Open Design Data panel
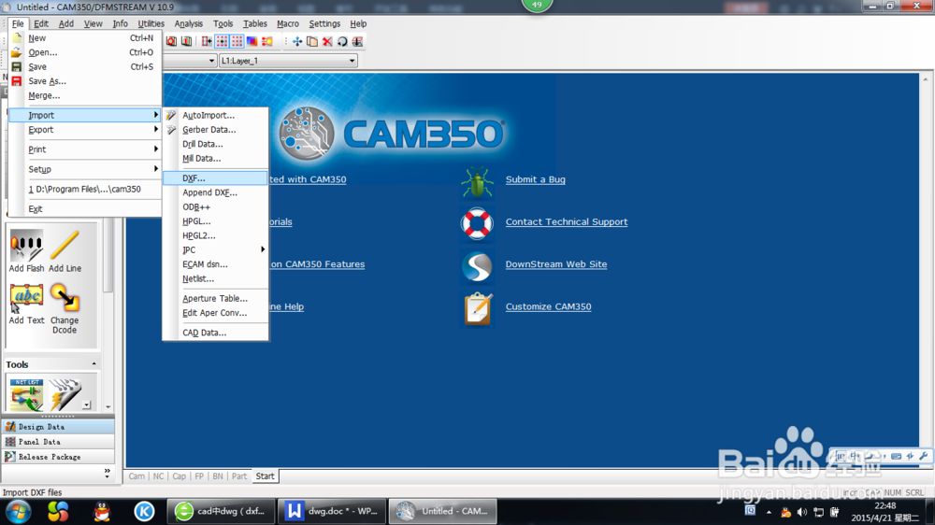This screenshot has height=525, width=935. click(58, 427)
